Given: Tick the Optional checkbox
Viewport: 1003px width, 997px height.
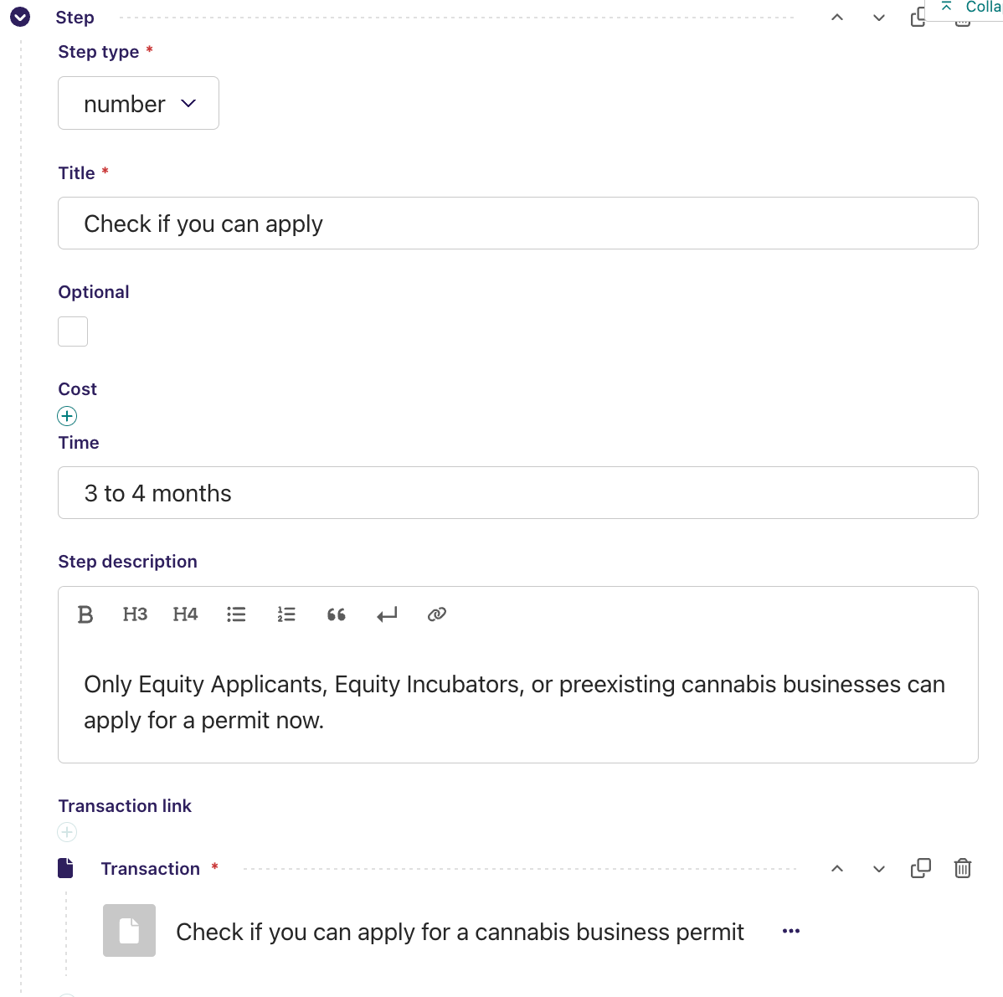Looking at the screenshot, I should point(73,331).
